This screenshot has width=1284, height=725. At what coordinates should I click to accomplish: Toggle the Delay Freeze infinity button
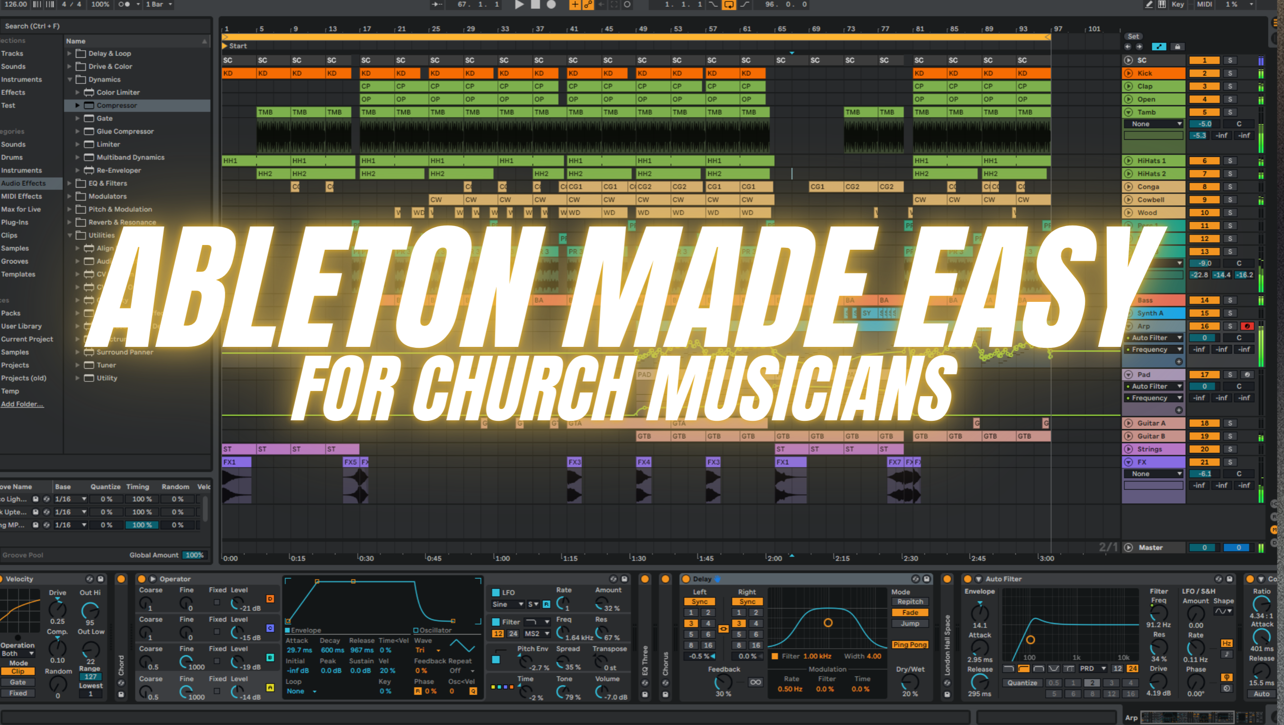click(x=755, y=683)
